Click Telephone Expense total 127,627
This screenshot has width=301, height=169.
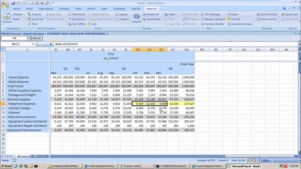pos(187,104)
